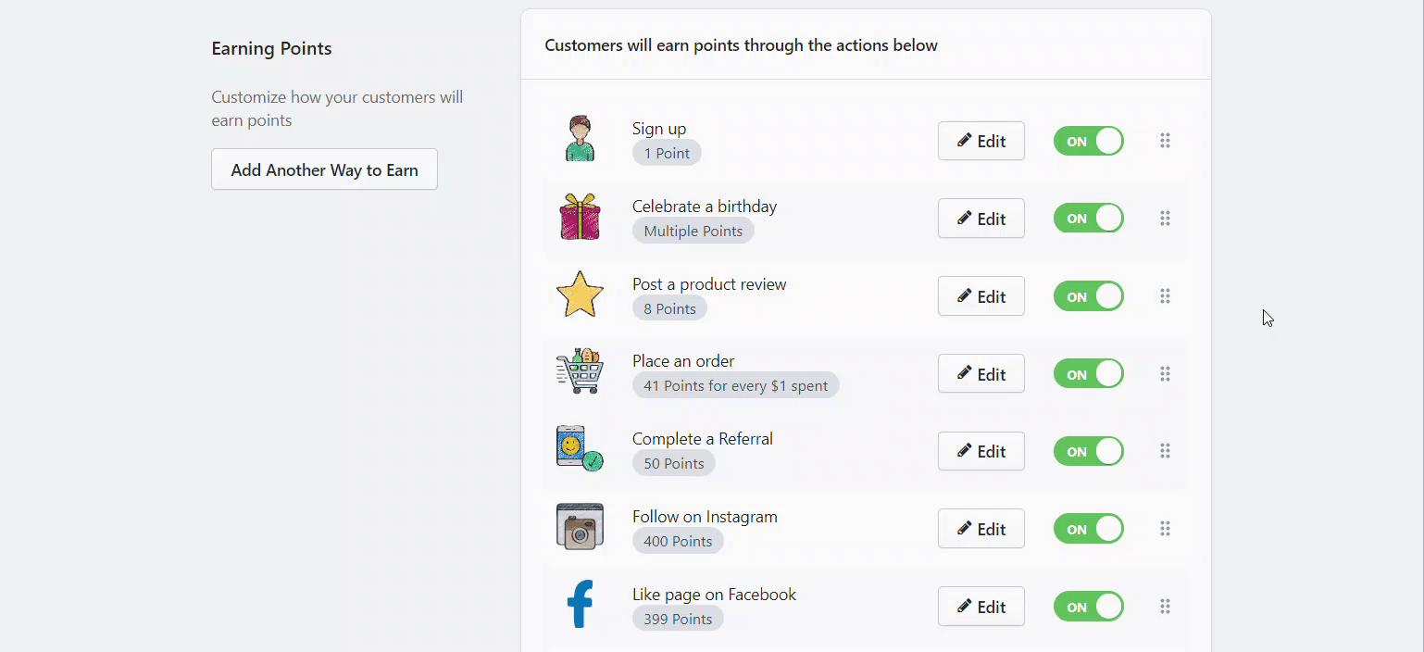Click the referral phone smiley icon
Image resolution: width=1424 pixels, height=652 pixels.
point(580,449)
